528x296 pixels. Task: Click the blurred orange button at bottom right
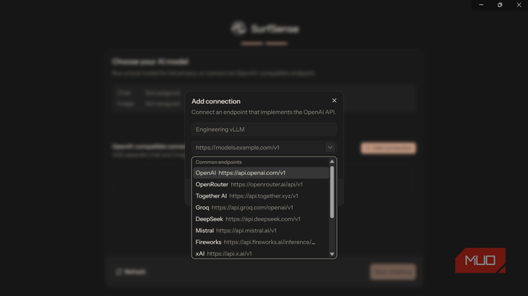click(393, 272)
